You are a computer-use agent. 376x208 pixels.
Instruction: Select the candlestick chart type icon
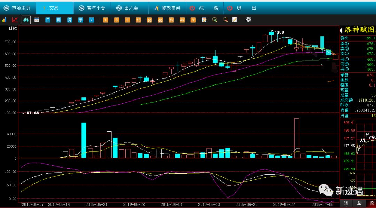coord(26,20)
